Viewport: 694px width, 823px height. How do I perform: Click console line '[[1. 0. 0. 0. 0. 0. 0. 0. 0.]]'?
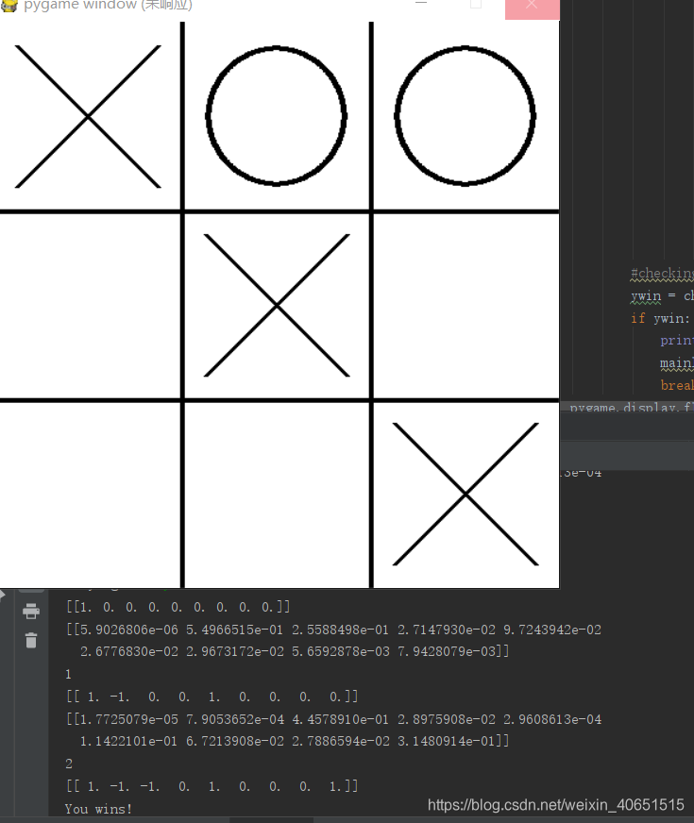click(178, 607)
